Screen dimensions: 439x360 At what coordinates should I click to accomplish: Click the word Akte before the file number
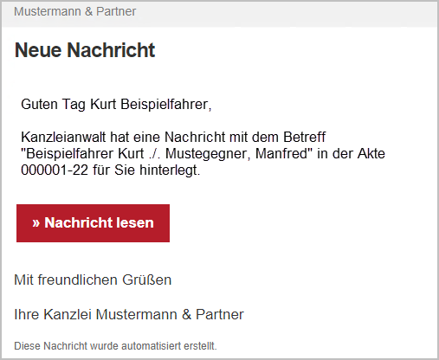pyautogui.click(x=371, y=153)
